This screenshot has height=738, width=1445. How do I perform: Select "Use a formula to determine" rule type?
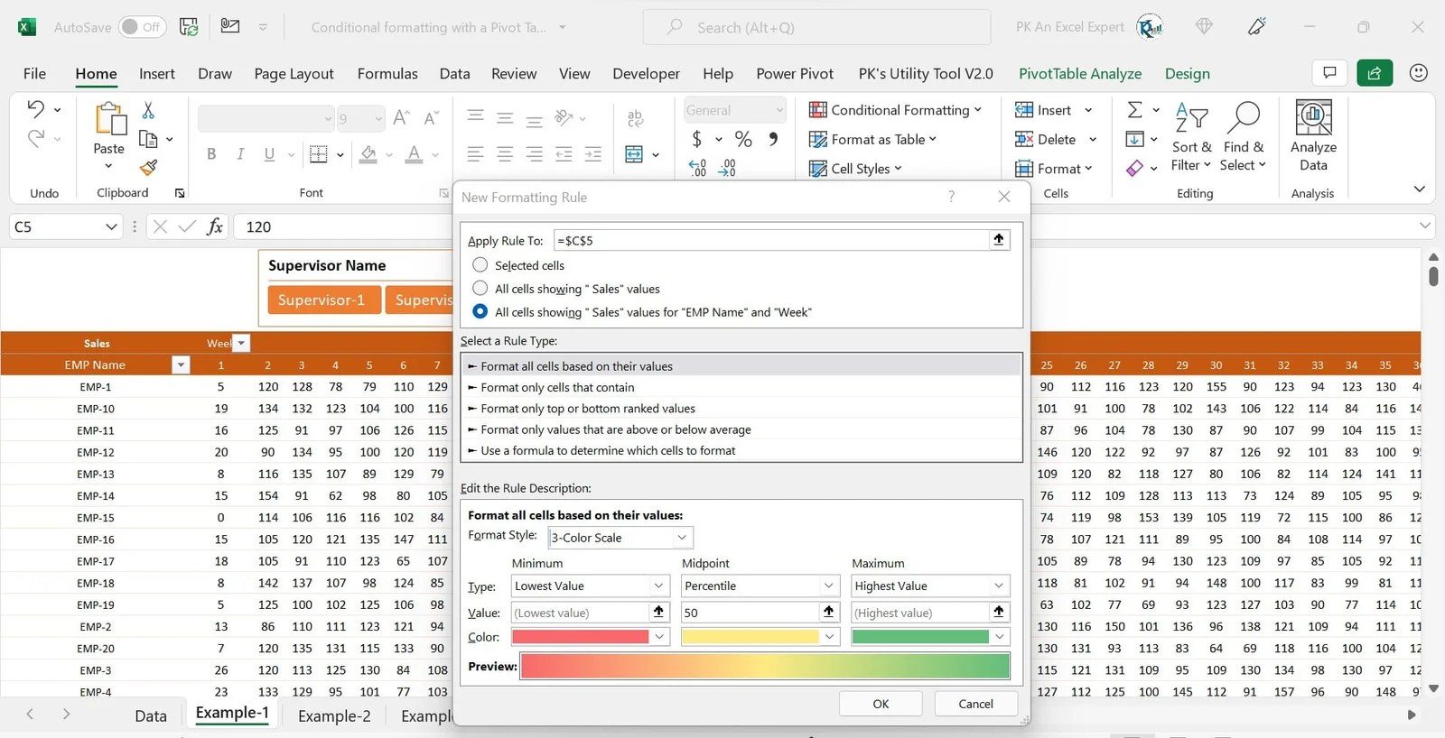point(608,451)
